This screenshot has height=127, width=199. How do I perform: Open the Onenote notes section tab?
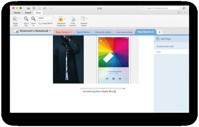tap(103, 32)
